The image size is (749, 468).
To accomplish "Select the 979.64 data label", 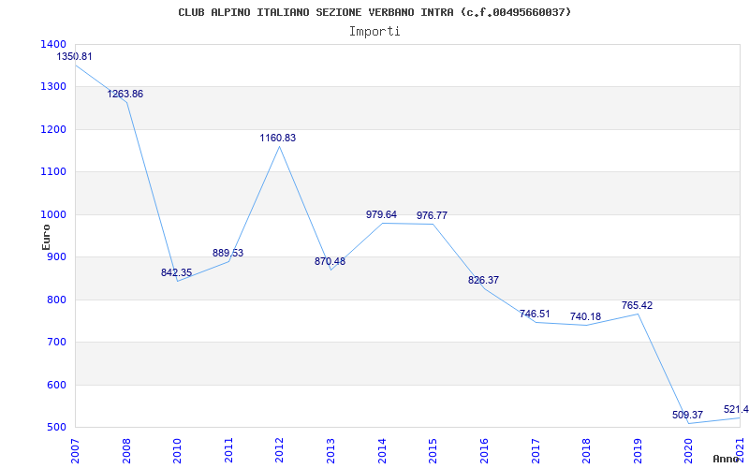I will click(x=381, y=215).
